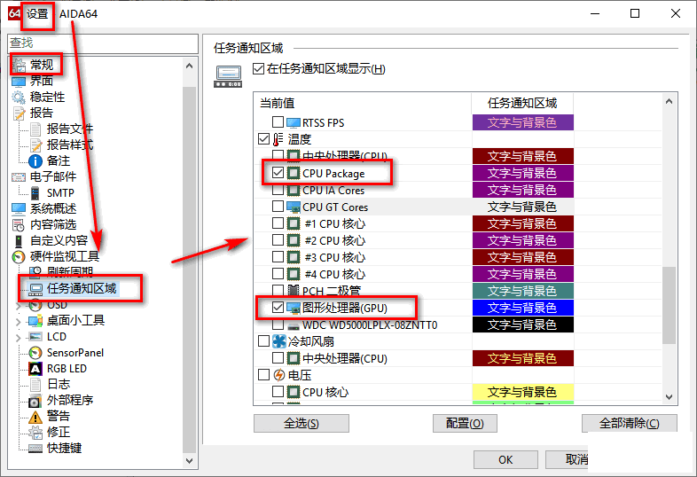Click the teal swatch for PCH 二极管

523,291
